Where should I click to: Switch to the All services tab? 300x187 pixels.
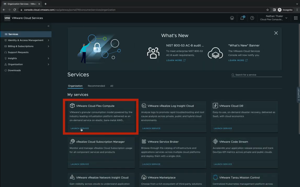click(x=112, y=86)
